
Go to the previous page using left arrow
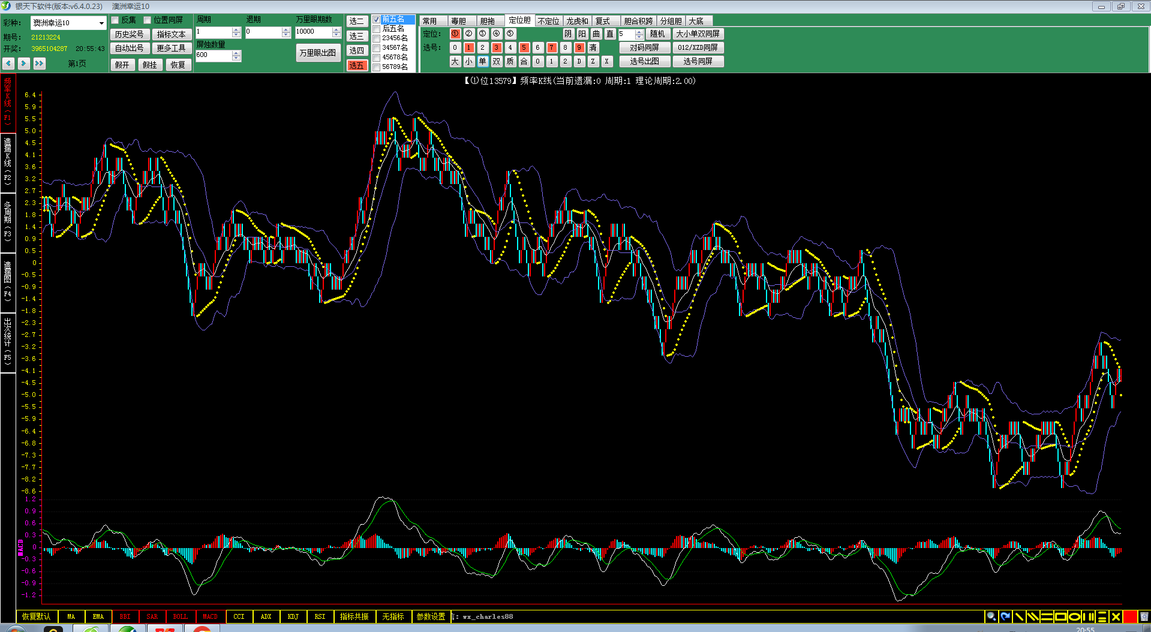(8, 63)
